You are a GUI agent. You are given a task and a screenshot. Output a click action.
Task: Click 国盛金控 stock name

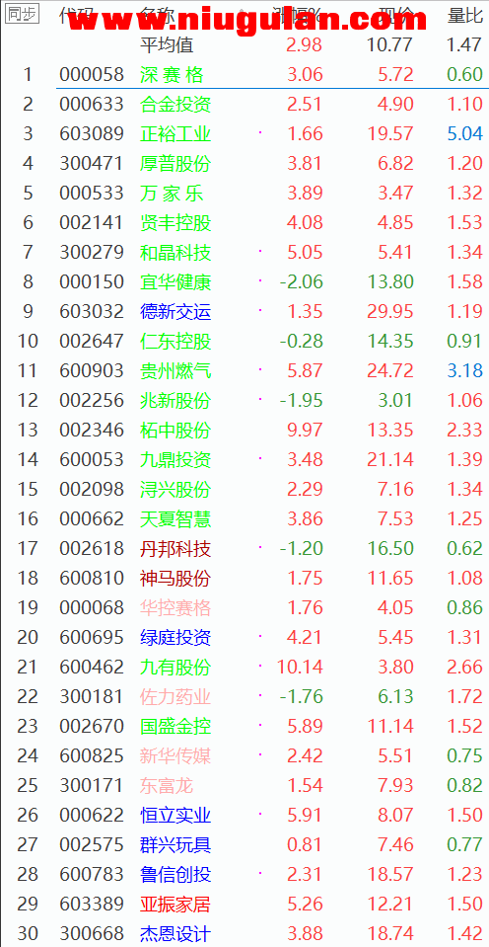tap(175, 726)
